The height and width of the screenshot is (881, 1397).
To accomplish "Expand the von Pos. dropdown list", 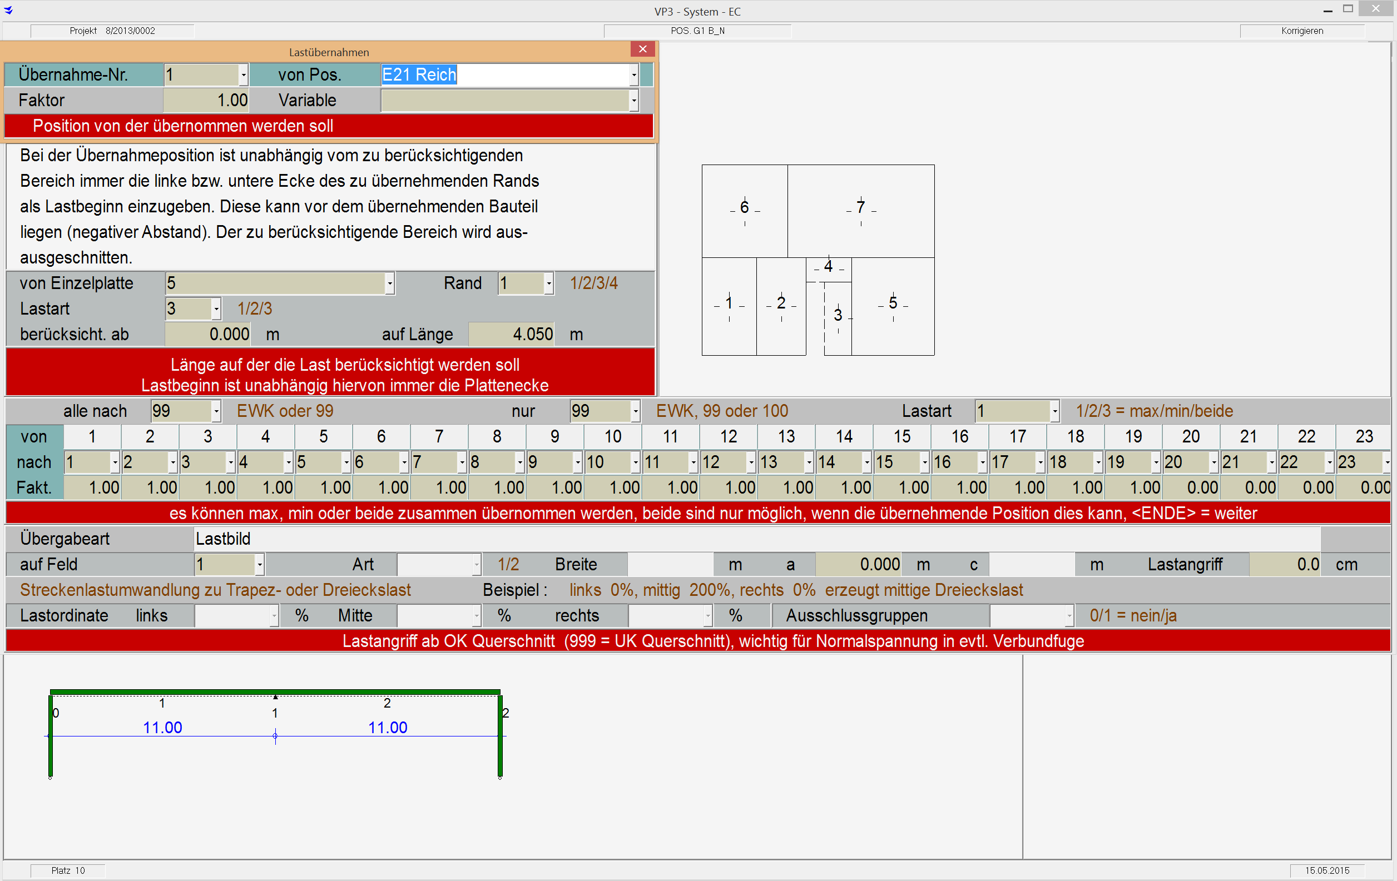I will [x=633, y=75].
